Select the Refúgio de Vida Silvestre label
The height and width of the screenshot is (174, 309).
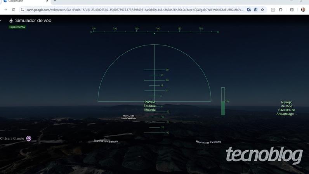pos(286,108)
